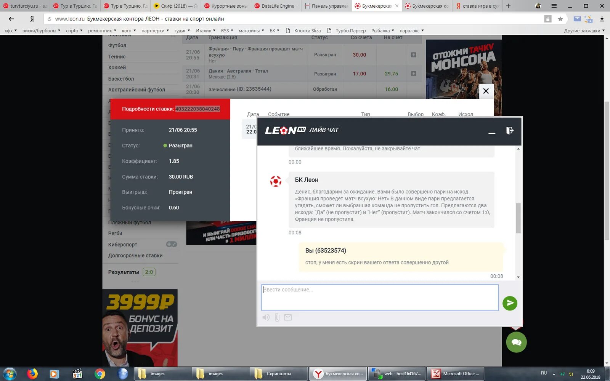Open Долгосрочные ставки in the sidebar
The image size is (610, 381).
135,255
